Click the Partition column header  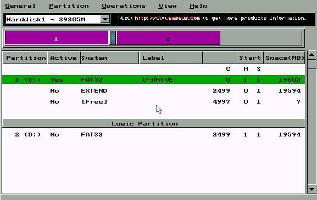click(25, 58)
